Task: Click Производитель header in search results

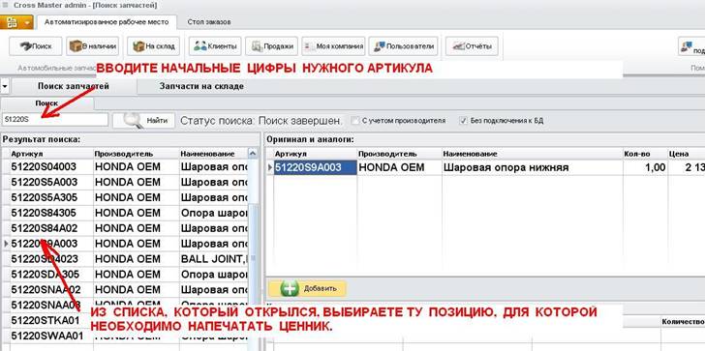Action: [x=137, y=154]
